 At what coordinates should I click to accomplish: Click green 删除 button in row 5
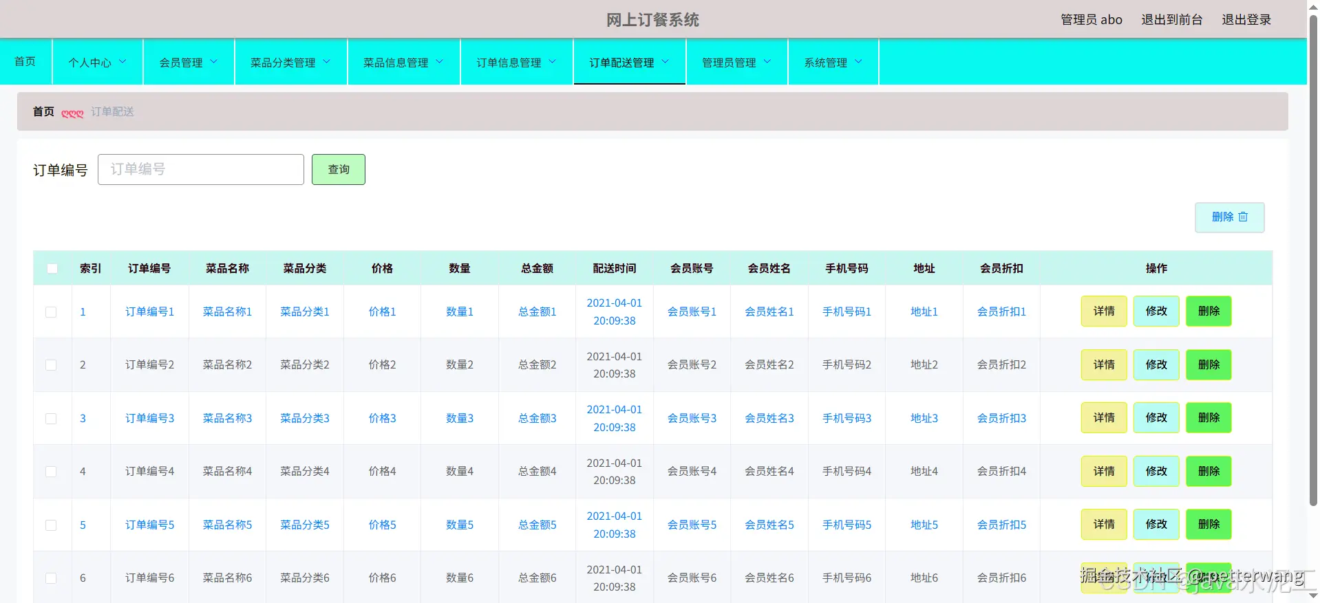1209,524
